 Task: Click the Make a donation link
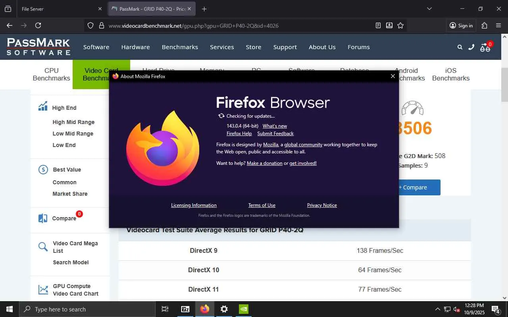(265, 163)
